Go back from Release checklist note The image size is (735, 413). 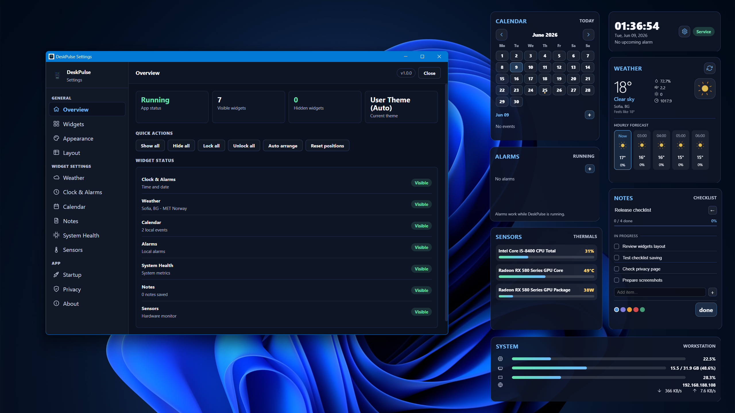pyautogui.click(x=712, y=210)
